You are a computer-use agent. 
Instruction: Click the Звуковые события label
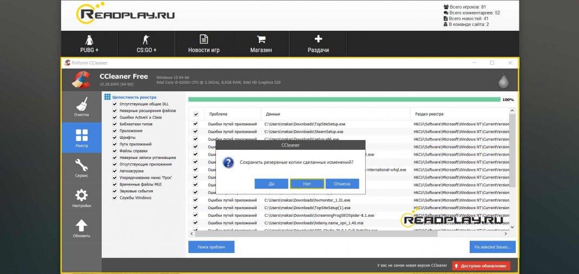point(136,191)
